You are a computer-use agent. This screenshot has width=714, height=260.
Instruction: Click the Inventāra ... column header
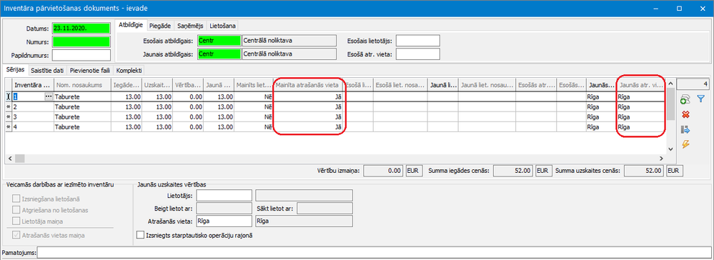click(x=34, y=85)
